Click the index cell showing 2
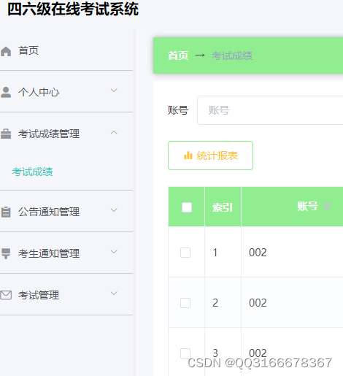Image resolution: width=343 pixels, height=376 pixels. point(215,303)
